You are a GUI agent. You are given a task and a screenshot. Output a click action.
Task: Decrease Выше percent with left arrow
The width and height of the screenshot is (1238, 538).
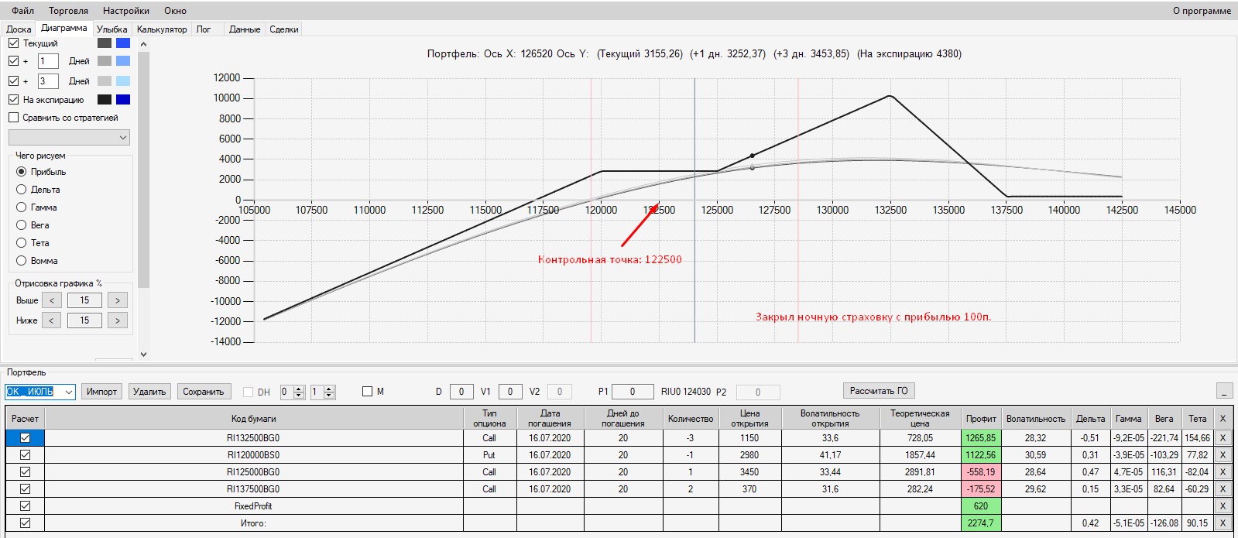[x=51, y=300]
